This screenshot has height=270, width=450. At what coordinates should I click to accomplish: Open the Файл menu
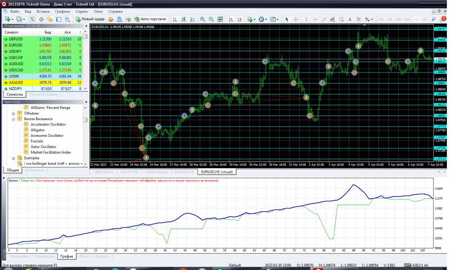tap(15, 12)
